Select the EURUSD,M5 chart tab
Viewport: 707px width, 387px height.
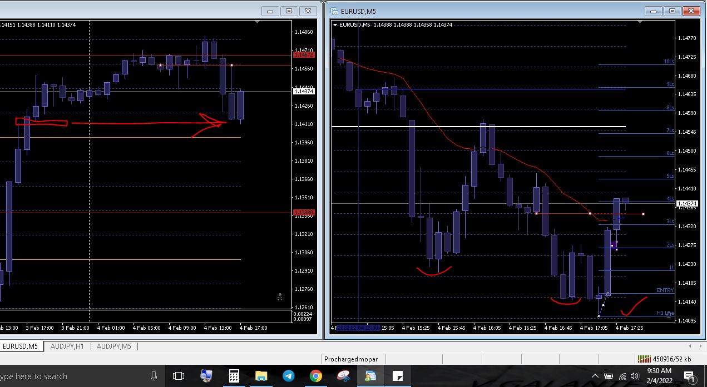[x=20, y=346]
